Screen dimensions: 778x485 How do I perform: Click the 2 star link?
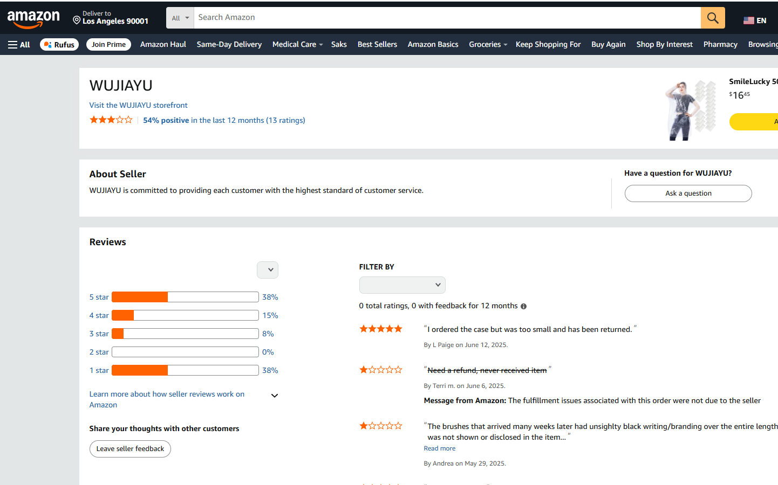[99, 352]
